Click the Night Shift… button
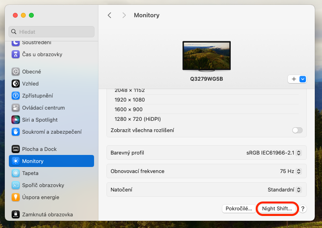 click(277, 209)
